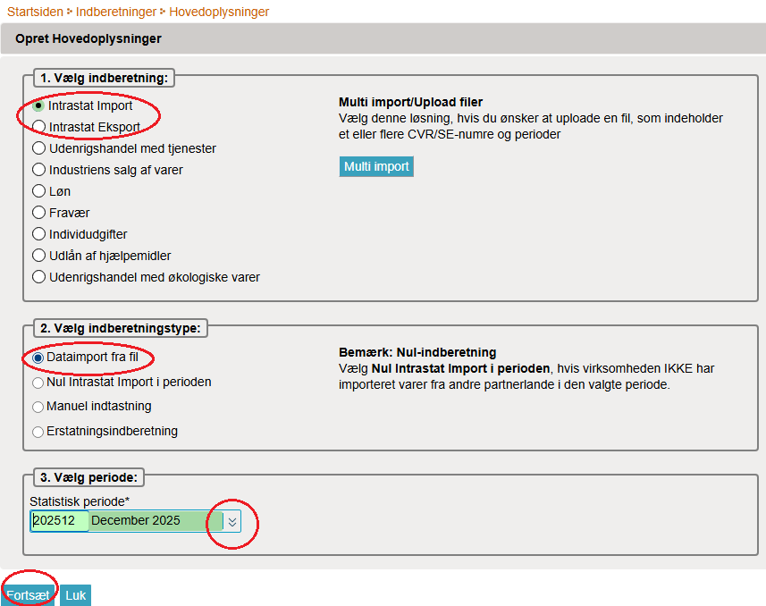The image size is (766, 606).
Task: Pick the Erstatningsindberetning option
Action: pyautogui.click(x=38, y=432)
